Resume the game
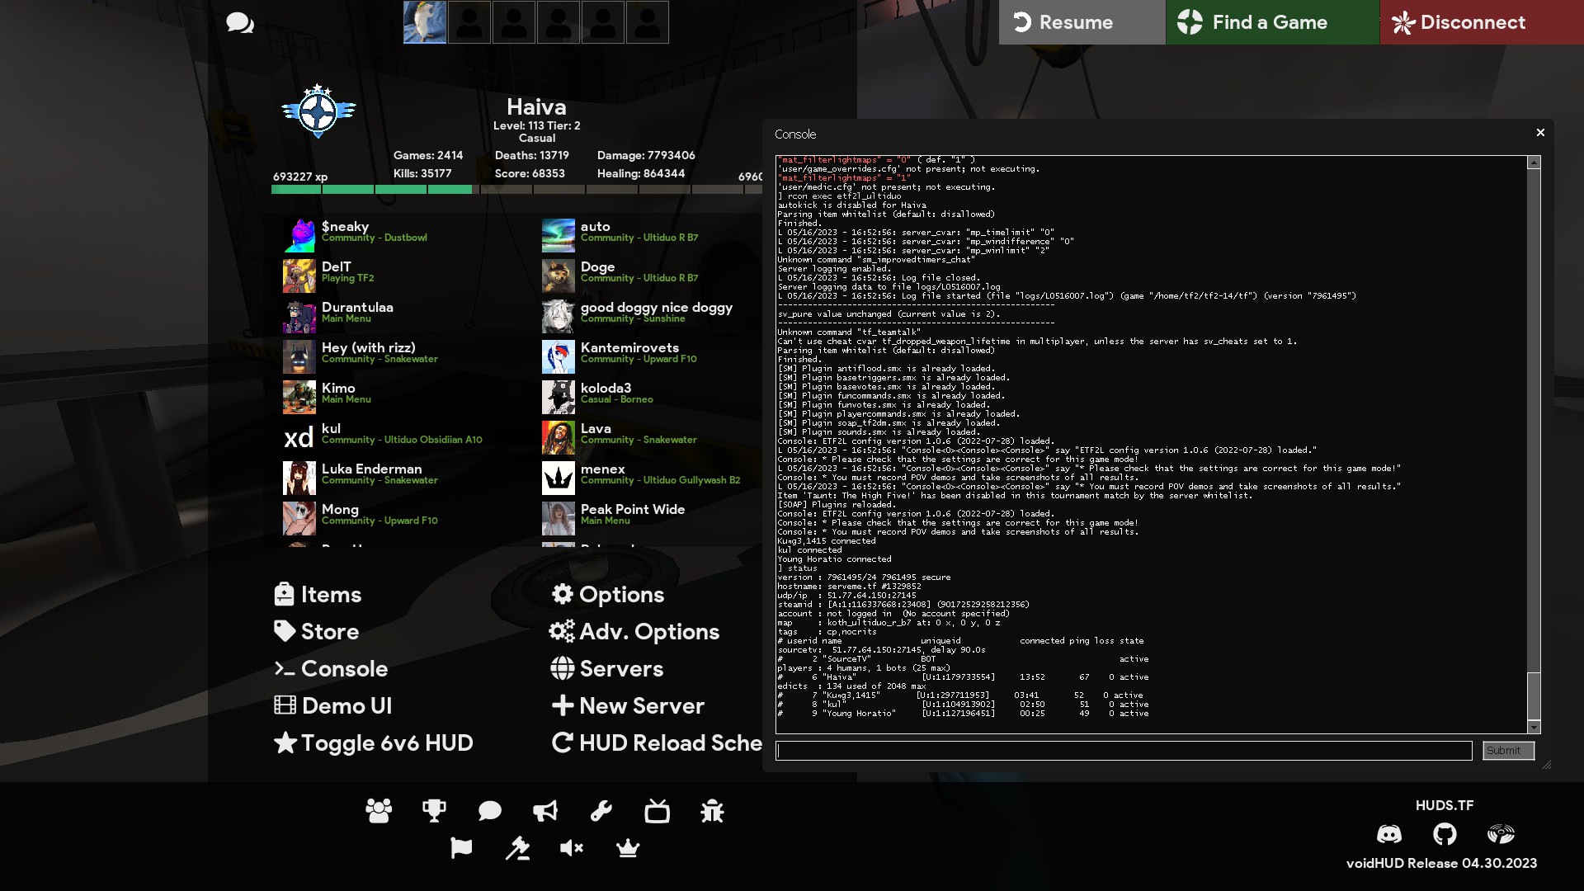This screenshot has width=1584, height=891. coord(1082,22)
